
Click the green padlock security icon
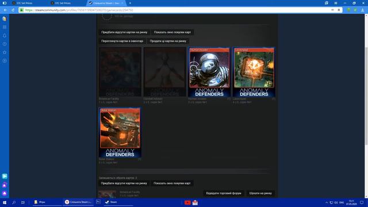click(21, 10)
